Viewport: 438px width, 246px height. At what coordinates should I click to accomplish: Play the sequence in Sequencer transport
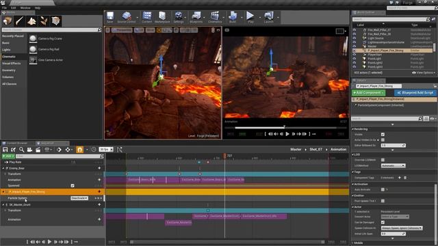click(49, 242)
